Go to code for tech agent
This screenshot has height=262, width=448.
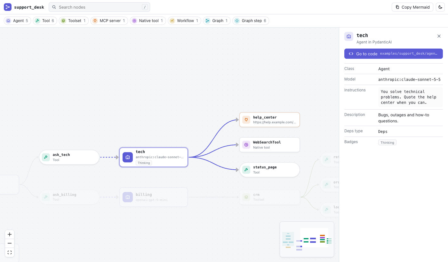pos(394,54)
